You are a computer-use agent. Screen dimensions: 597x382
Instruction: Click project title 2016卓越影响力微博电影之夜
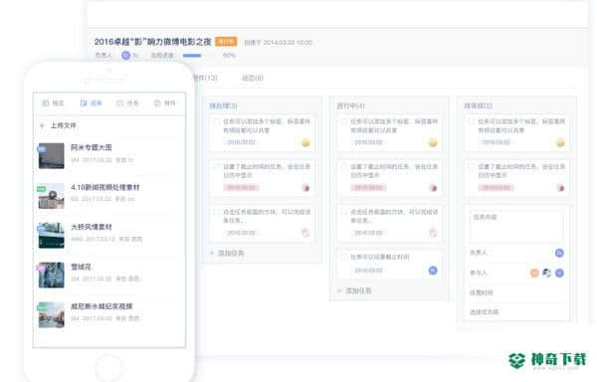[x=152, y=42]
